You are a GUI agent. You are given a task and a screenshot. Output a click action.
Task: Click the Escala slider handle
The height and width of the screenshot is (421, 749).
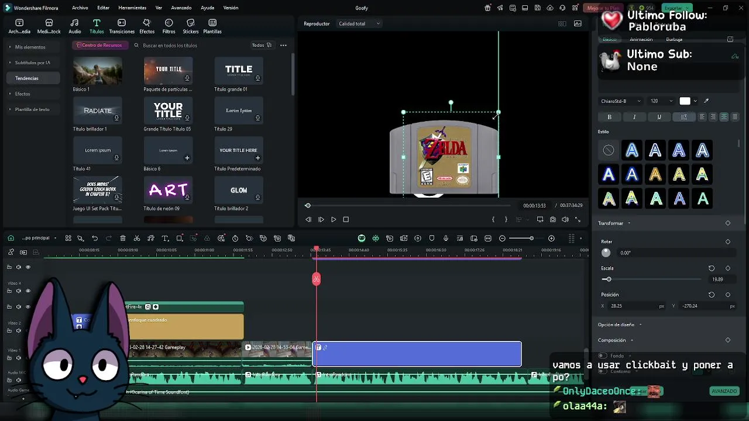coord(608,279)
